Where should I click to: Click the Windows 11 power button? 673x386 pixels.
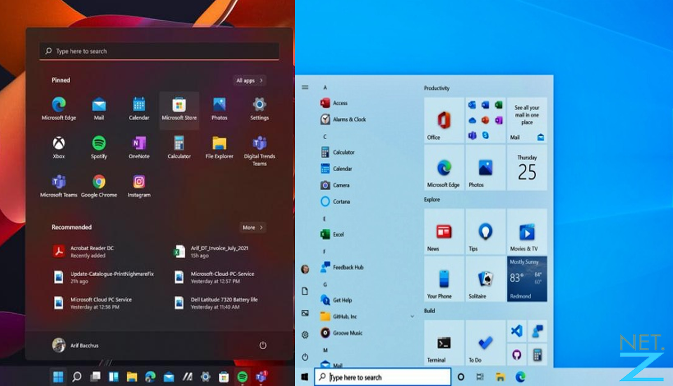pos(263,346)
